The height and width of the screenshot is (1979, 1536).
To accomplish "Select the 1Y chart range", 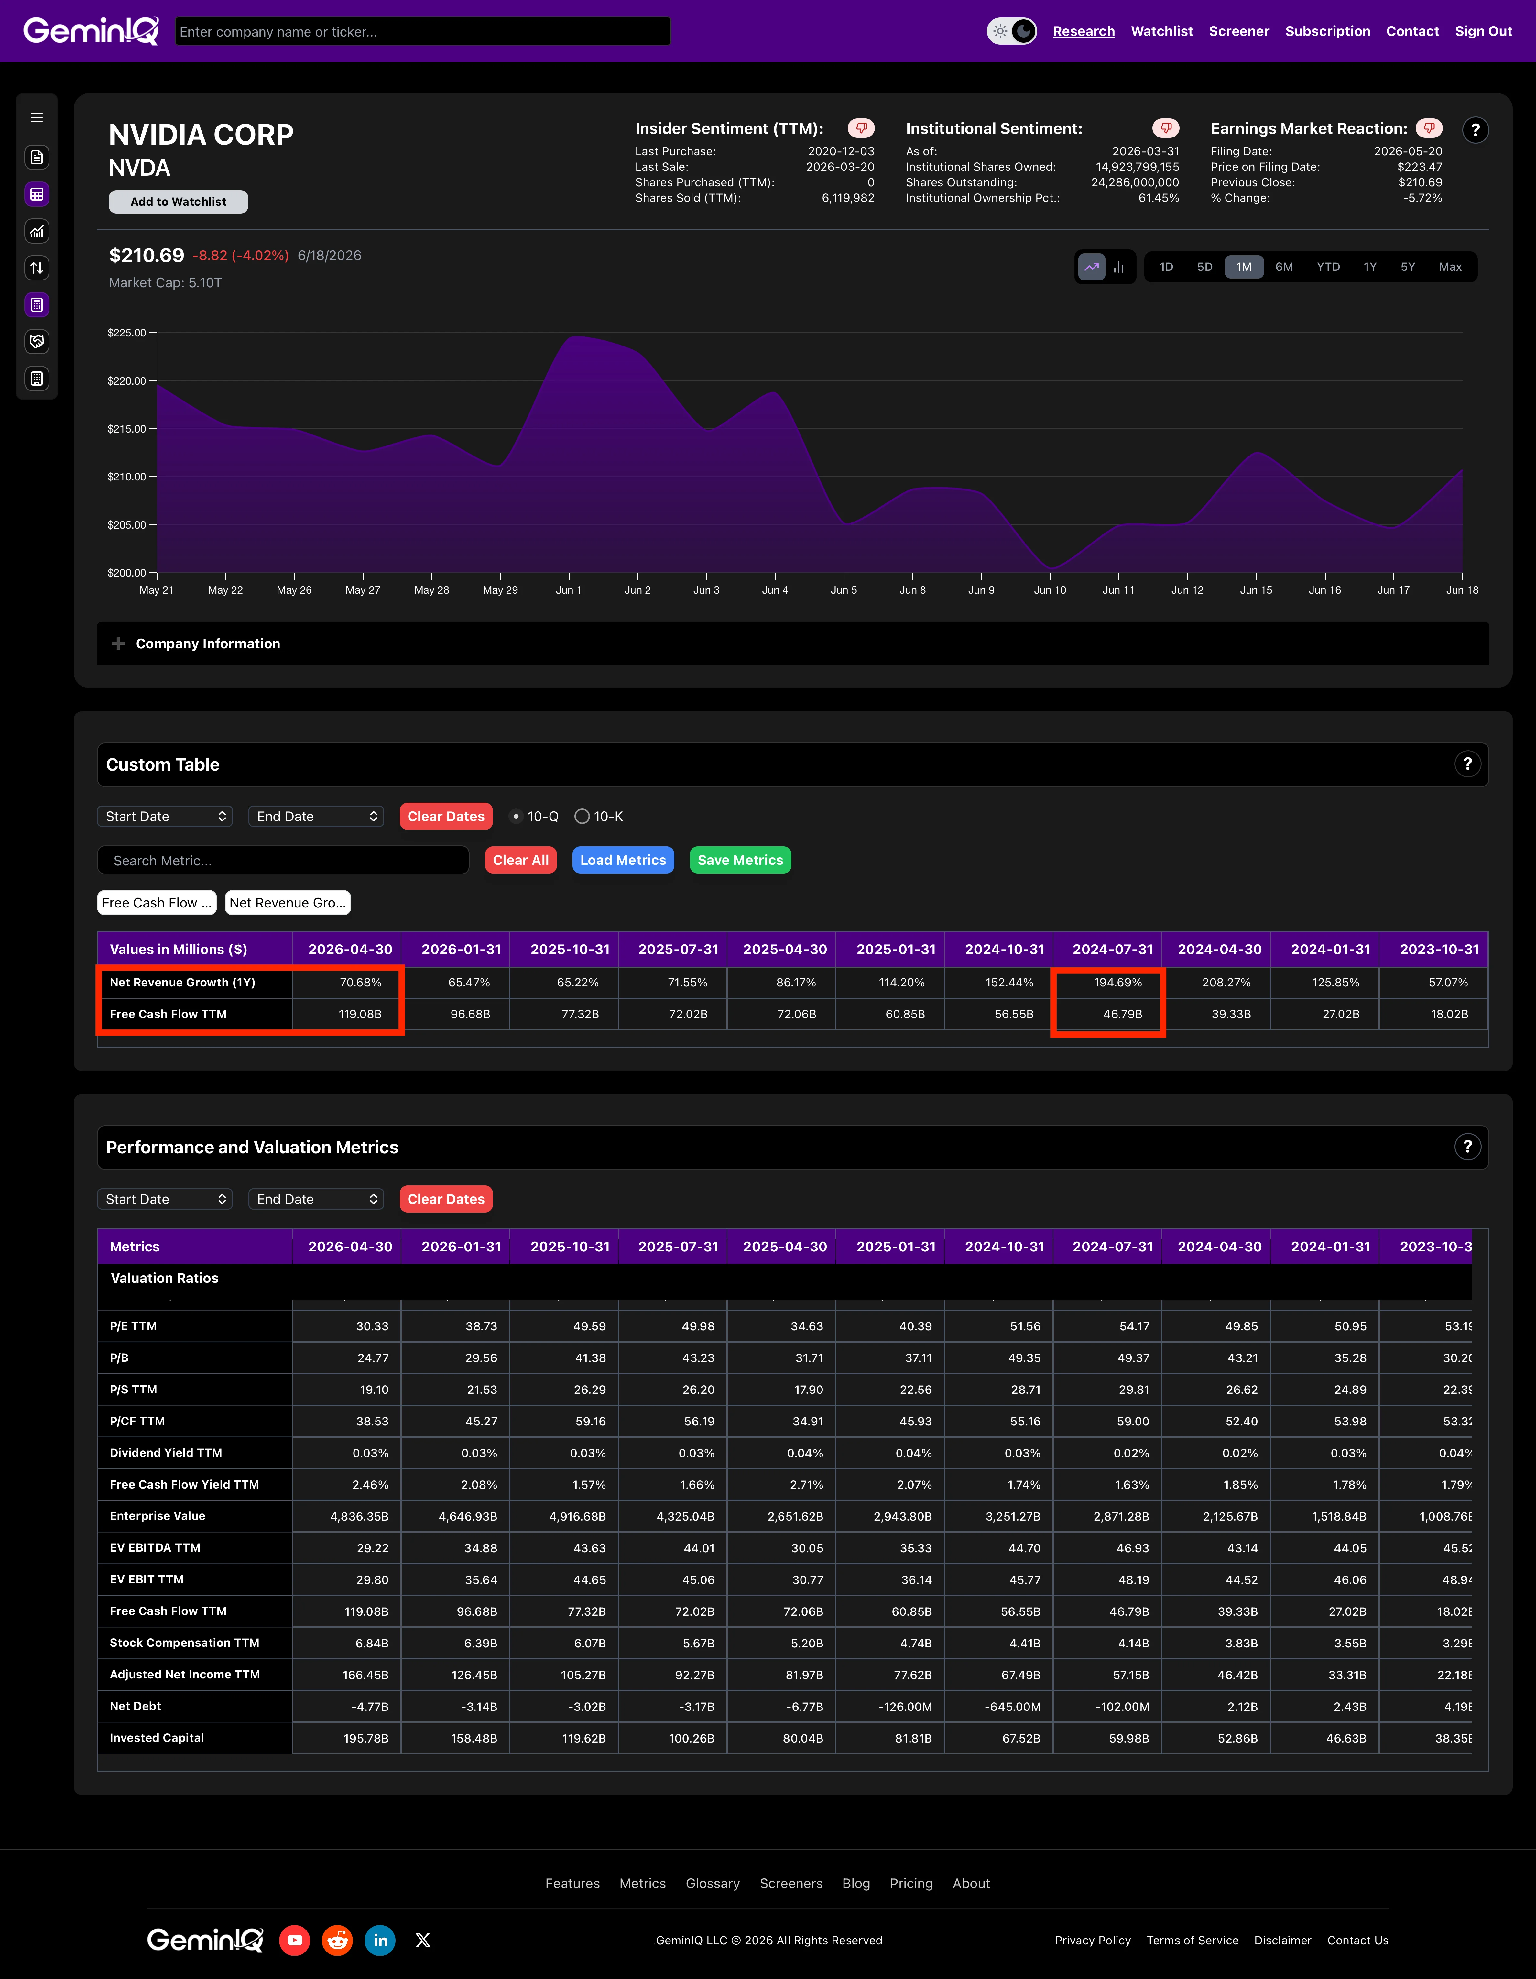I will point(1370,267).
